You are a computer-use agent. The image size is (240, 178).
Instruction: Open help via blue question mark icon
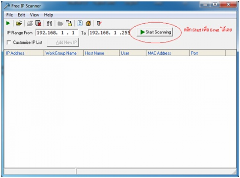coord(80,23)
